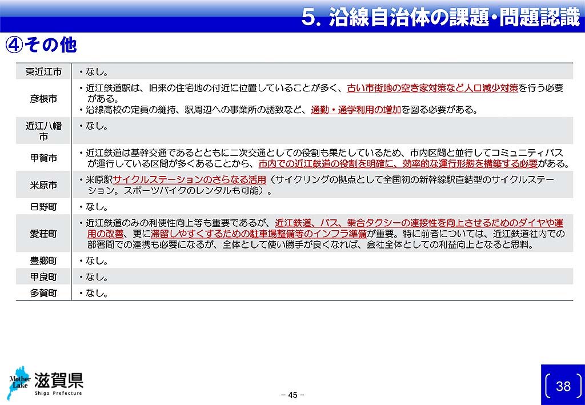Click the 近江八幡市 row label
Viewport: 585px width, 405px height.
click(43, 131)
